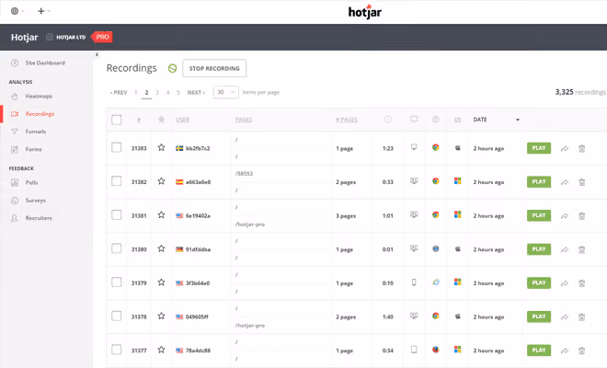Share recording 31381 via arrow icon

pyautogui.click(x=565, y=216)
